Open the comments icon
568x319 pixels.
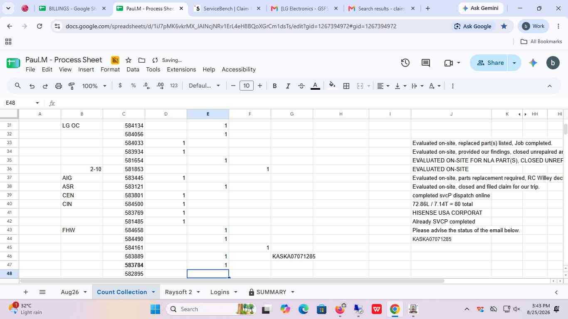[426, 63]
